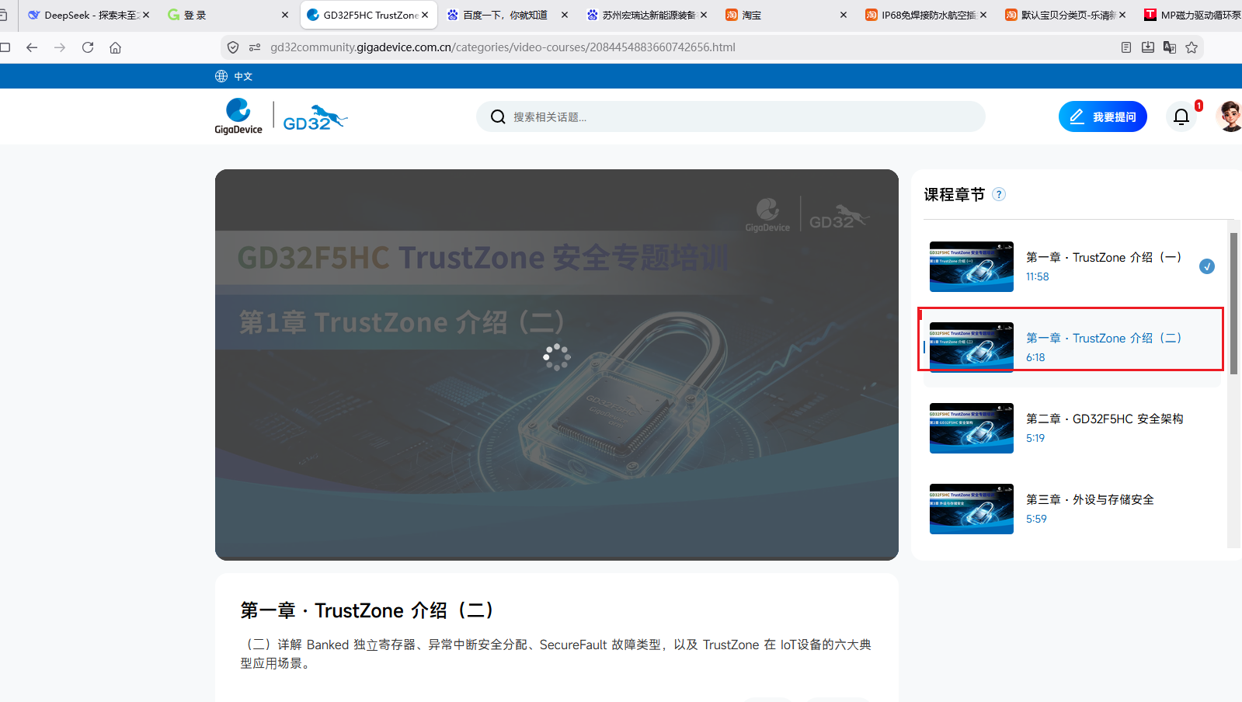
Task: Click thumbnail of TrustZone 介绍（二）
Action: pos(972,347)
